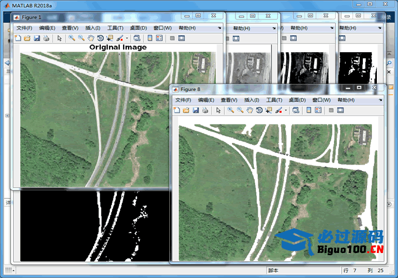The height and width of the screenshot is (278, 398).
Task: Click the New Figure icon in Figure 1
Action: click(17, 38)
